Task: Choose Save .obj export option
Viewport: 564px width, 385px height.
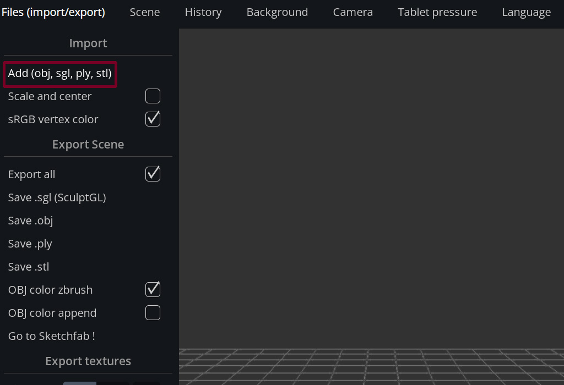Action: point(31,221)
